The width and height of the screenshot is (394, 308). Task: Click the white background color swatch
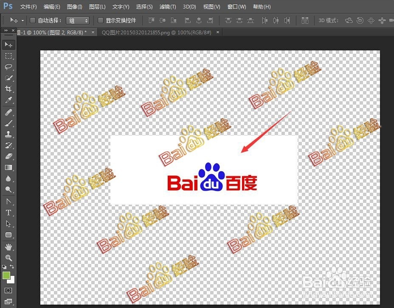12,280
